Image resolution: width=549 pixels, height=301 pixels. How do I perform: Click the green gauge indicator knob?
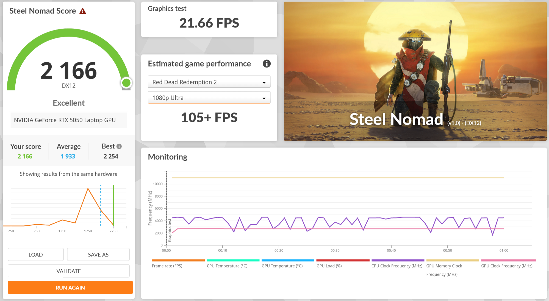126,83
